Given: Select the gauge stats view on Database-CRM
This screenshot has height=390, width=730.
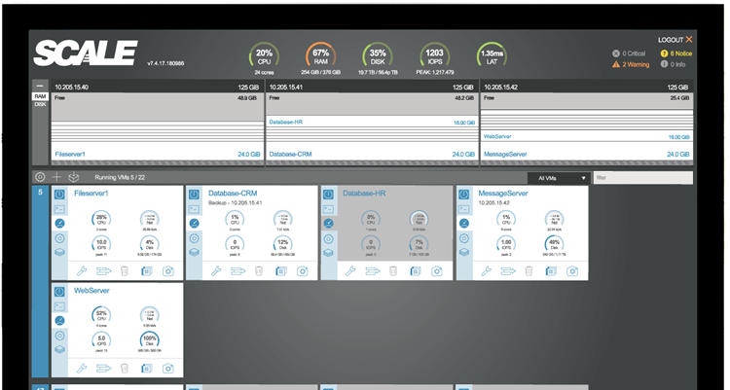Looking at the screenshot, I should click(x=194, y=224).
